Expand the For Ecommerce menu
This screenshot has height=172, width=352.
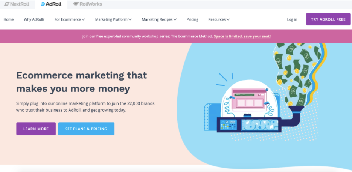70,19
